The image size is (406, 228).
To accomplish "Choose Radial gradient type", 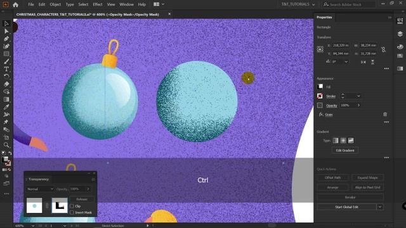I will (x=343, y=141).
